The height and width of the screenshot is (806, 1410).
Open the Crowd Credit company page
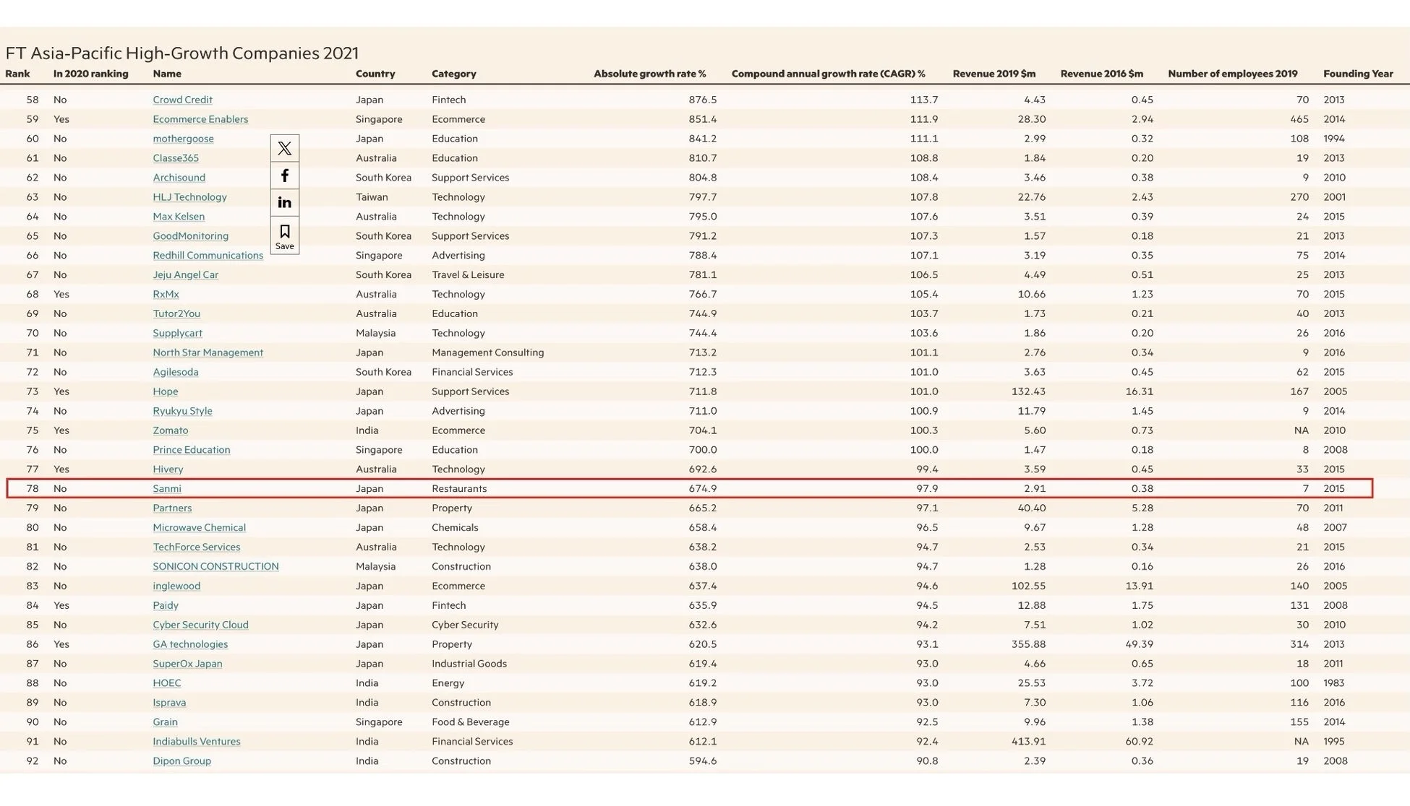tap(181, 99)
